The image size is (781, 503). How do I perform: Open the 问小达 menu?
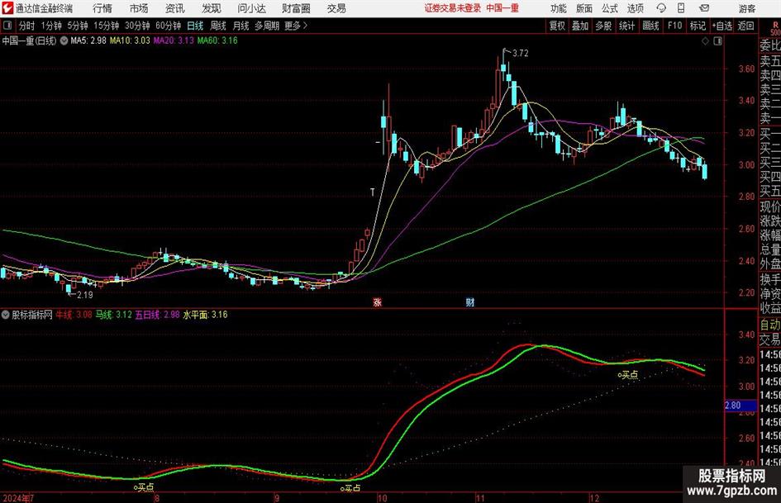coord(251,8)
